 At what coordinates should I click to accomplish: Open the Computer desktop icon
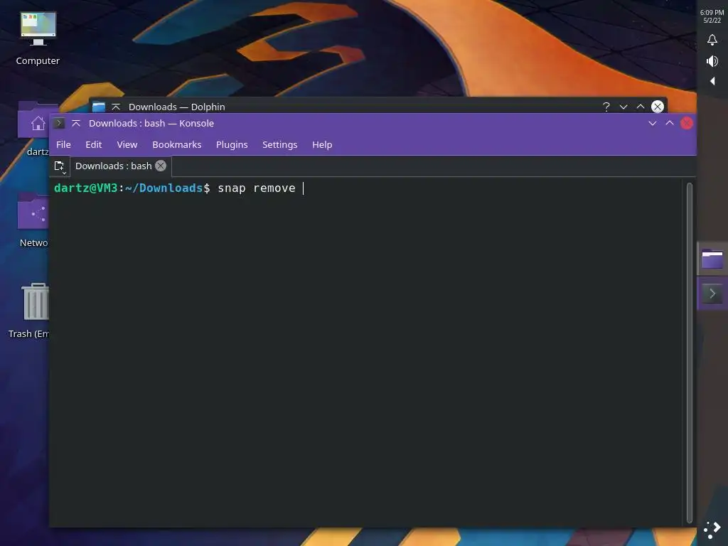[38, 38]
